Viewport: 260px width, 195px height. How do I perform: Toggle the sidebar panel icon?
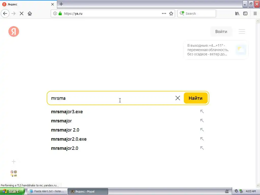tap(245, 14)
